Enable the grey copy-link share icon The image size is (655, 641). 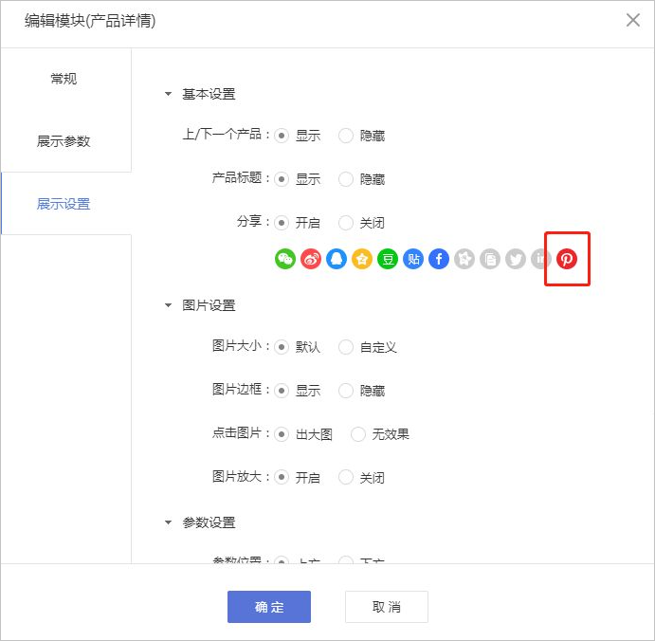click(490, 259)
